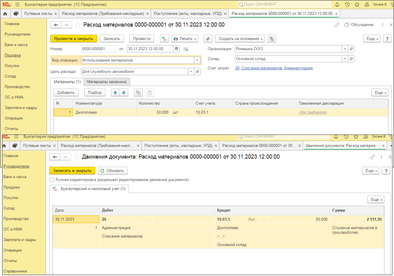
Task: Click the Добавить button above the materials table
Action: coord(66,93)
